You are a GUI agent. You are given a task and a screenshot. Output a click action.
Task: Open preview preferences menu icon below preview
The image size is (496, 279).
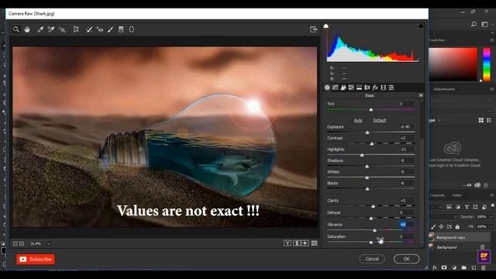pos(314,243)
